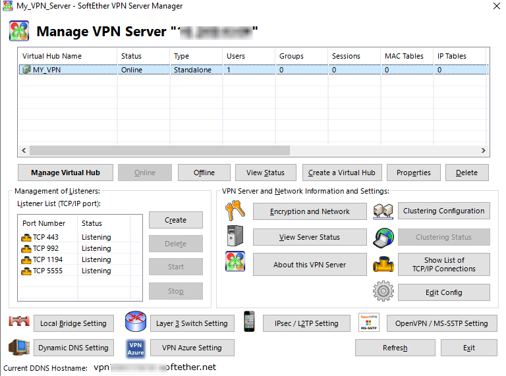Click View Server Status button
The height and width of the screenshot is (376, 506).
click(x=310, y=237)
